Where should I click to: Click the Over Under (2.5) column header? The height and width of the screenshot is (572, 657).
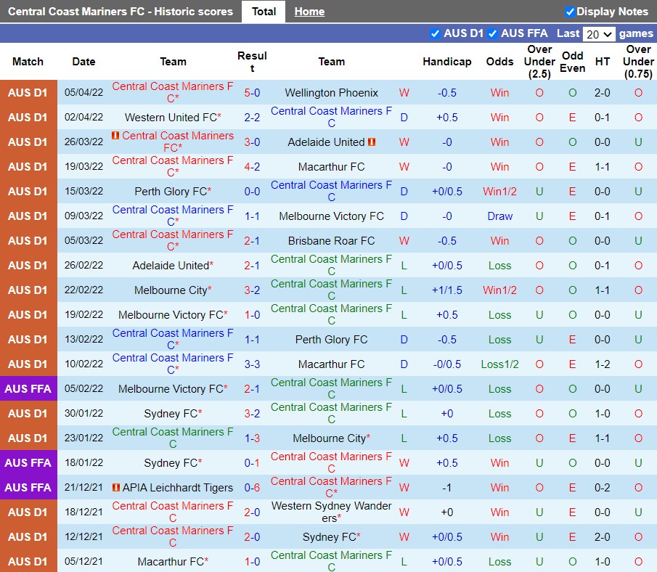[x=539, y=62]
